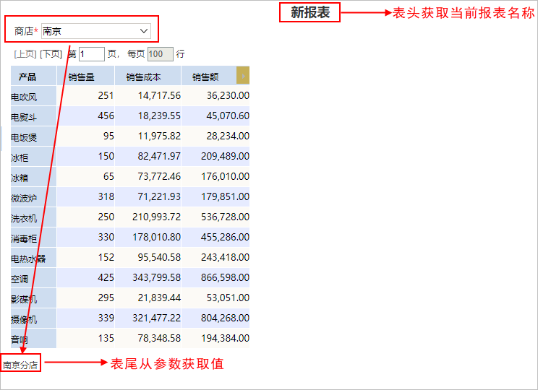
Task: Select the 冰柜 product cell
Action: pyautogui.click(x=33, y=157)
